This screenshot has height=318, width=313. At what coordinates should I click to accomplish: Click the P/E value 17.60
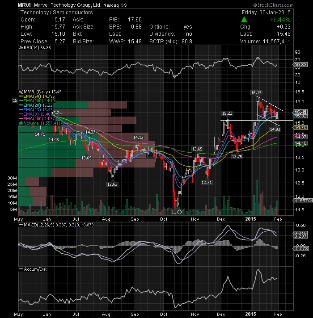[x=135, y=20]
